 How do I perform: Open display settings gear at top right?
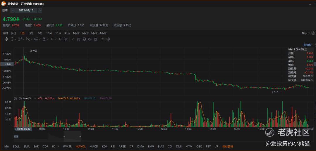click(x=313, y=33)
